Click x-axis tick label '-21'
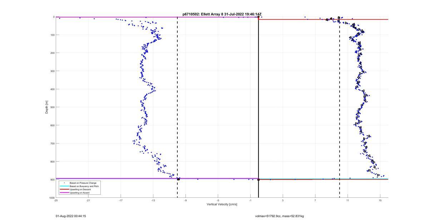The image size is (429, 222). point(88,200)
